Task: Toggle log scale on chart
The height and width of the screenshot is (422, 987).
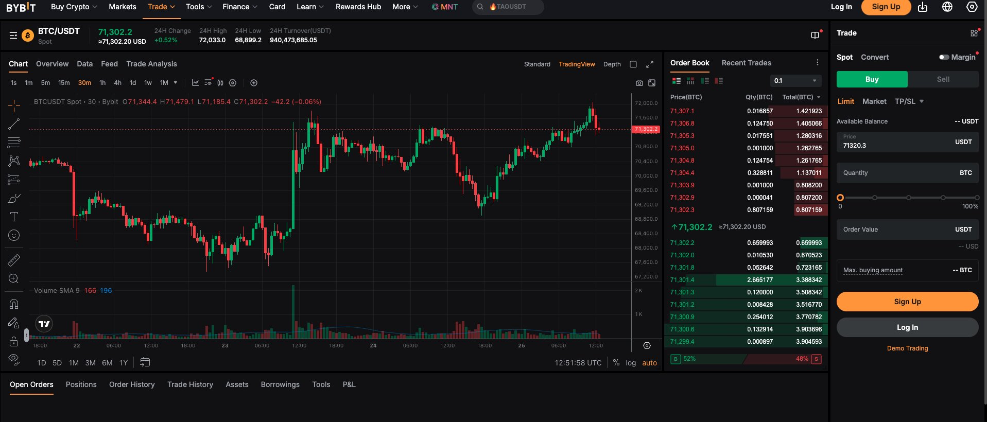Action: pyautogui.click(x=631, y=363)
